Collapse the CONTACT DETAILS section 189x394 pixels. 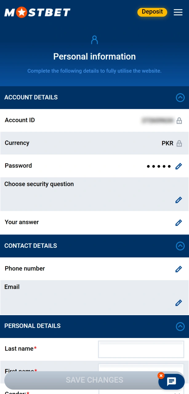[180, 246]
